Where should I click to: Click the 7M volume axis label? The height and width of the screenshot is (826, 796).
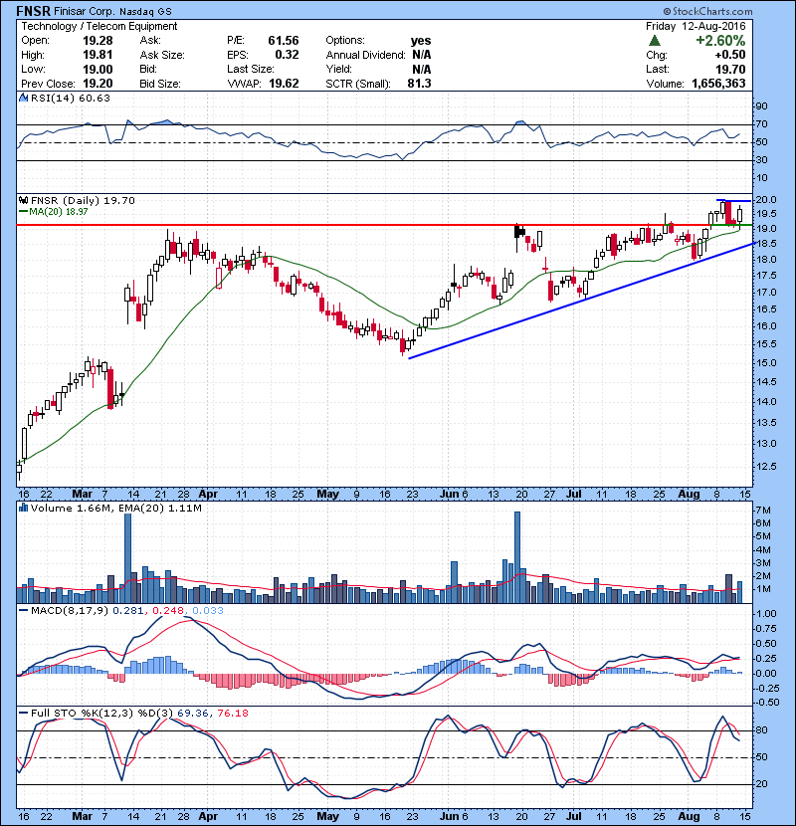(763, 510)
